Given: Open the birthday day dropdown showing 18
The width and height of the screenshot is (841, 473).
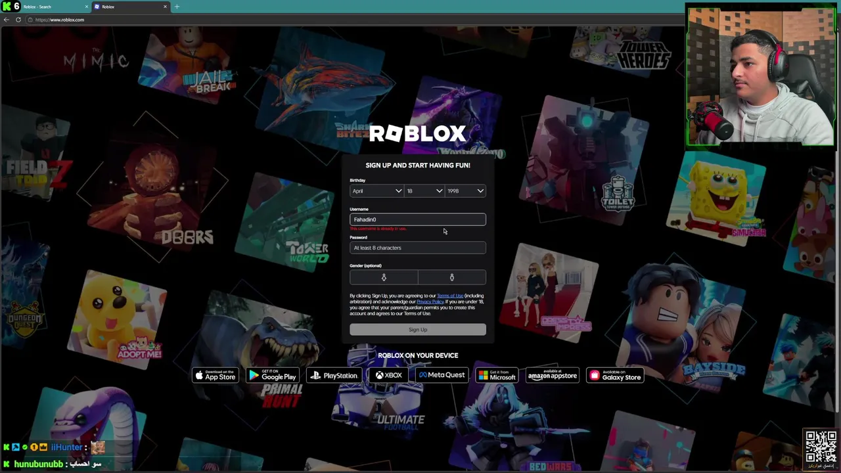Looking at the screenshot, I should click(x=424, y=191).
